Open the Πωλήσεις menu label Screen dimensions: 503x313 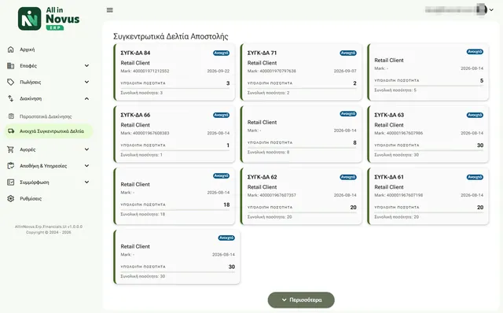point(31,83)
